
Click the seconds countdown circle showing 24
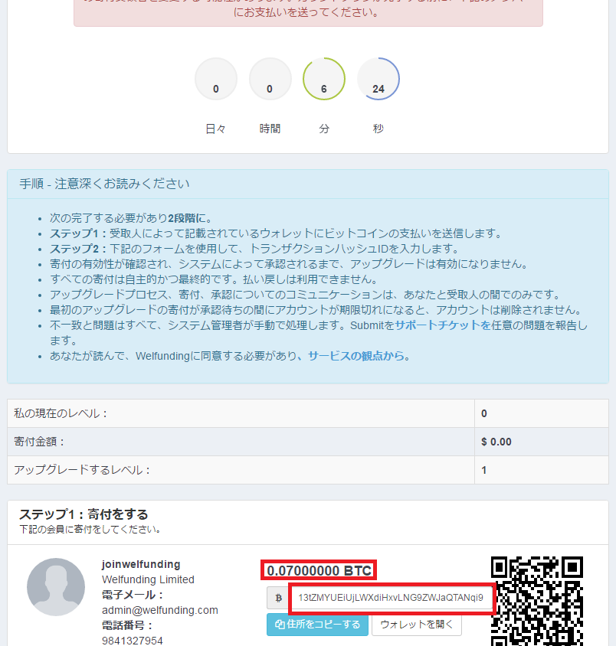(378, 79)
